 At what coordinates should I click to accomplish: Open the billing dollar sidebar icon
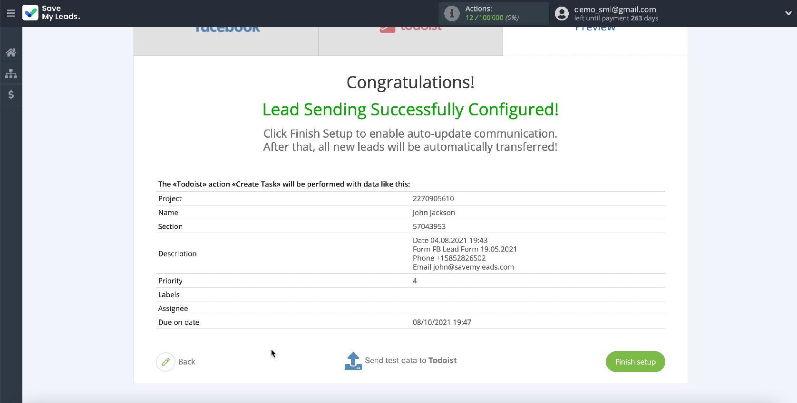pyautogui.click(x=11, y=94)
